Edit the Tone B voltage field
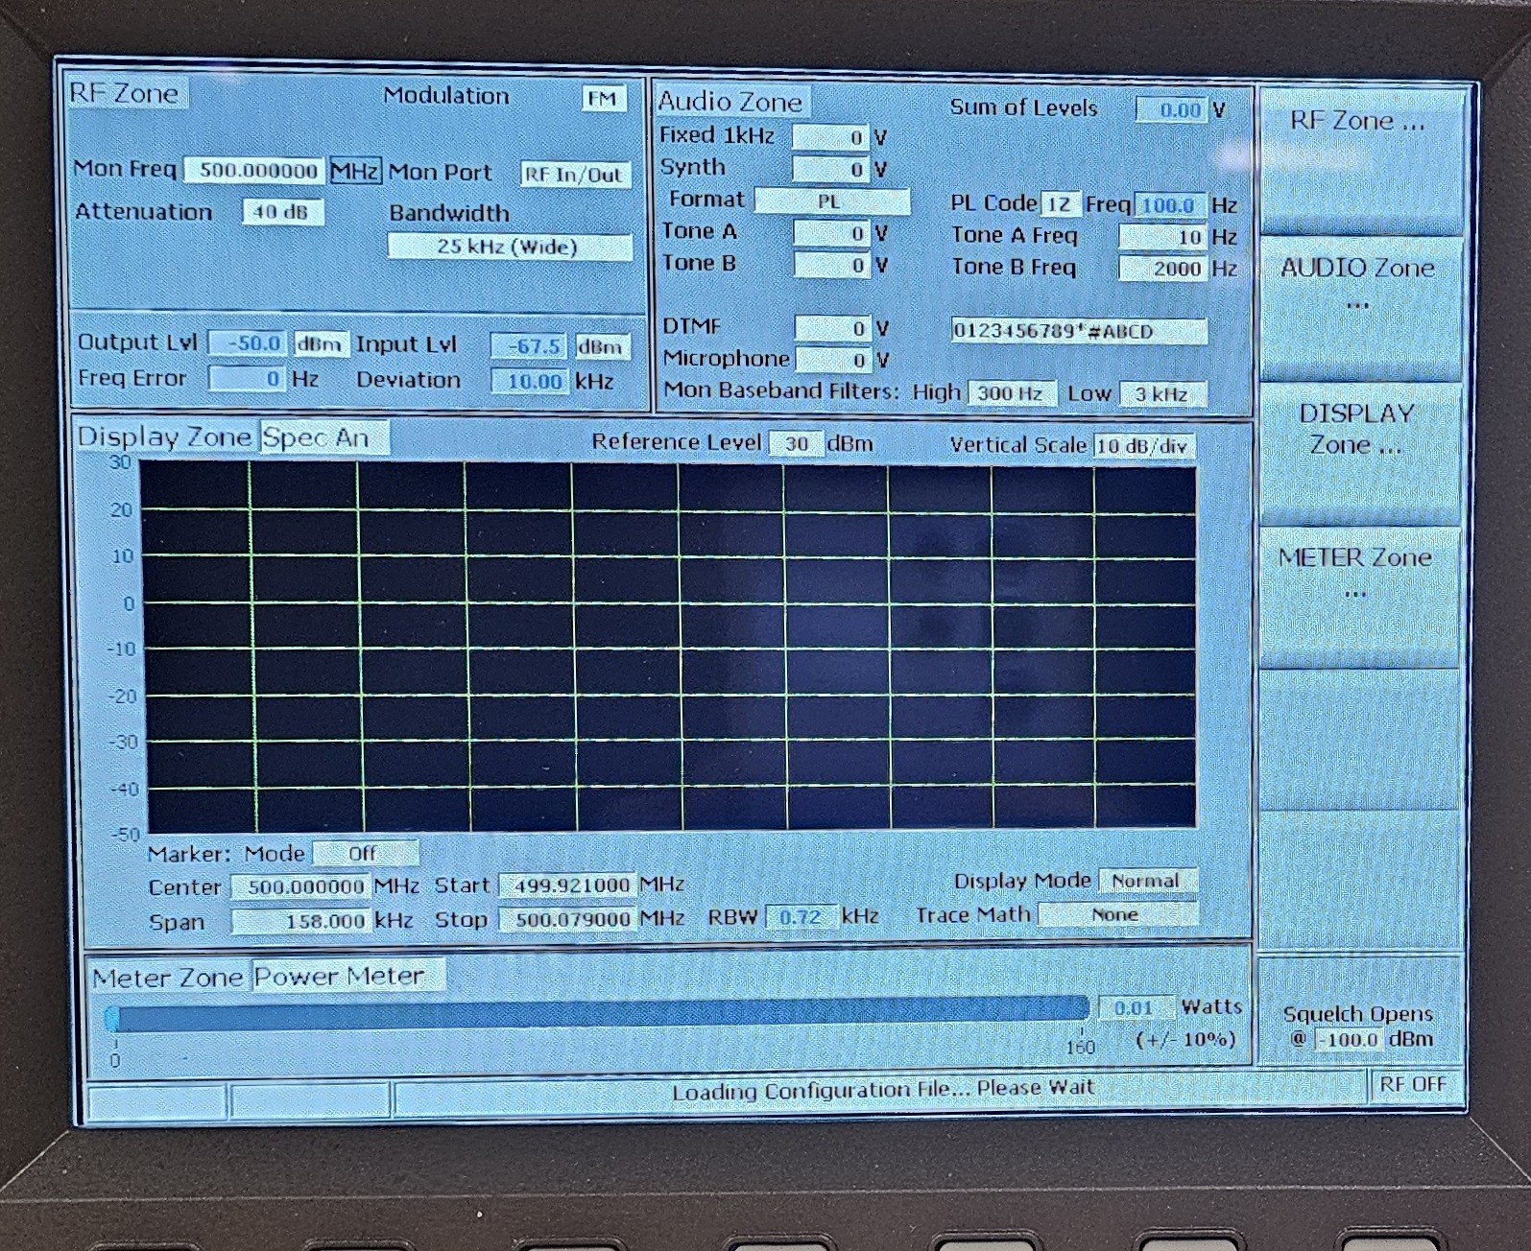The height and width of the screenshot is (1251, 1531). click(x=831, y=265)
